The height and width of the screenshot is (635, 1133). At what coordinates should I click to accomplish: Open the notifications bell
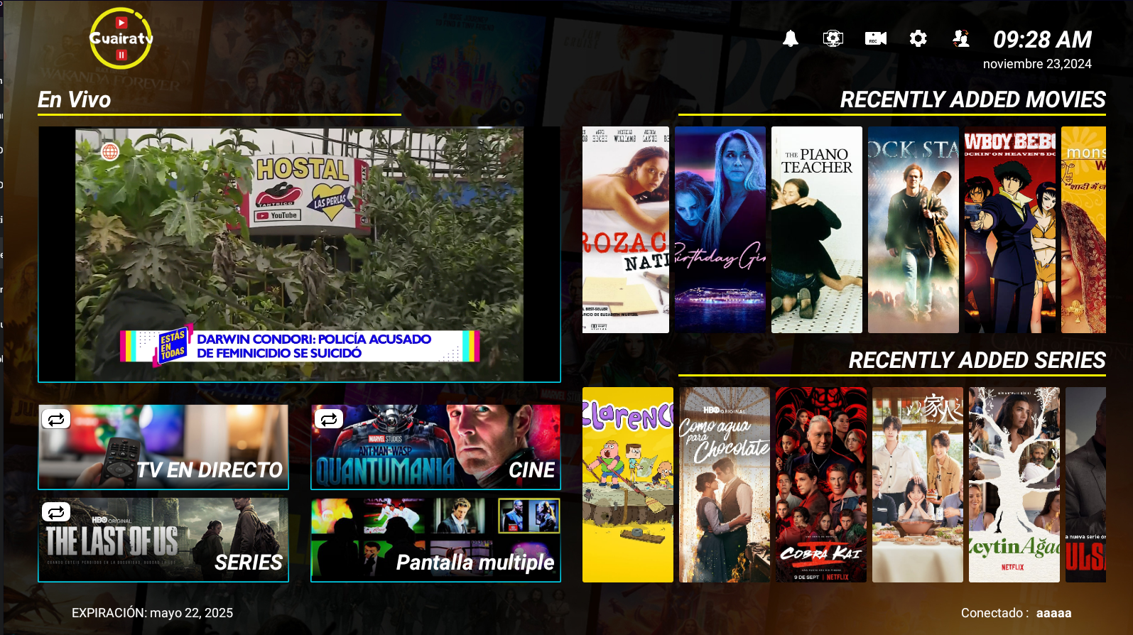[x=790, y=38]
